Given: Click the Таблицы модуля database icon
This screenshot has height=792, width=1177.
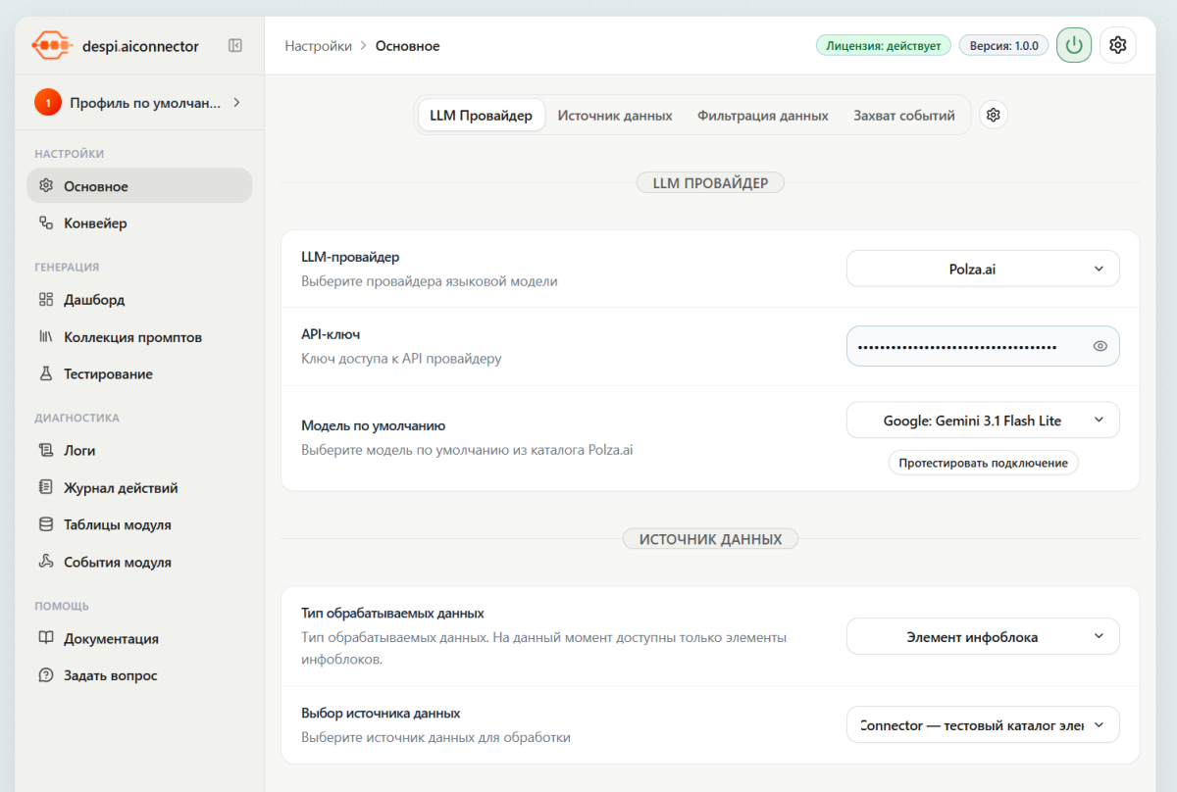Looking at the screenshot, I should pos(45,525).
